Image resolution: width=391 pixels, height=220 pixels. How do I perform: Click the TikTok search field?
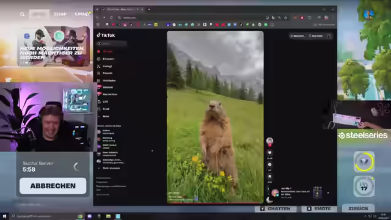(112, 43)
